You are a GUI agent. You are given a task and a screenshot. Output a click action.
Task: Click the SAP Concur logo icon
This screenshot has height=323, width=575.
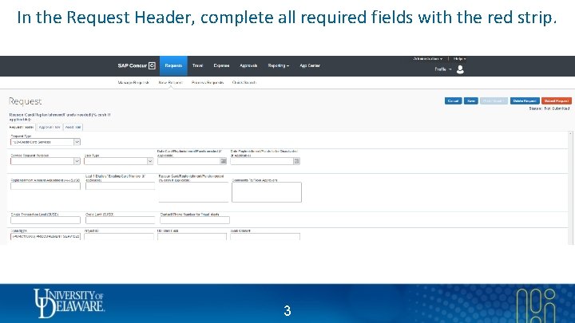click(x=152, y=65)
